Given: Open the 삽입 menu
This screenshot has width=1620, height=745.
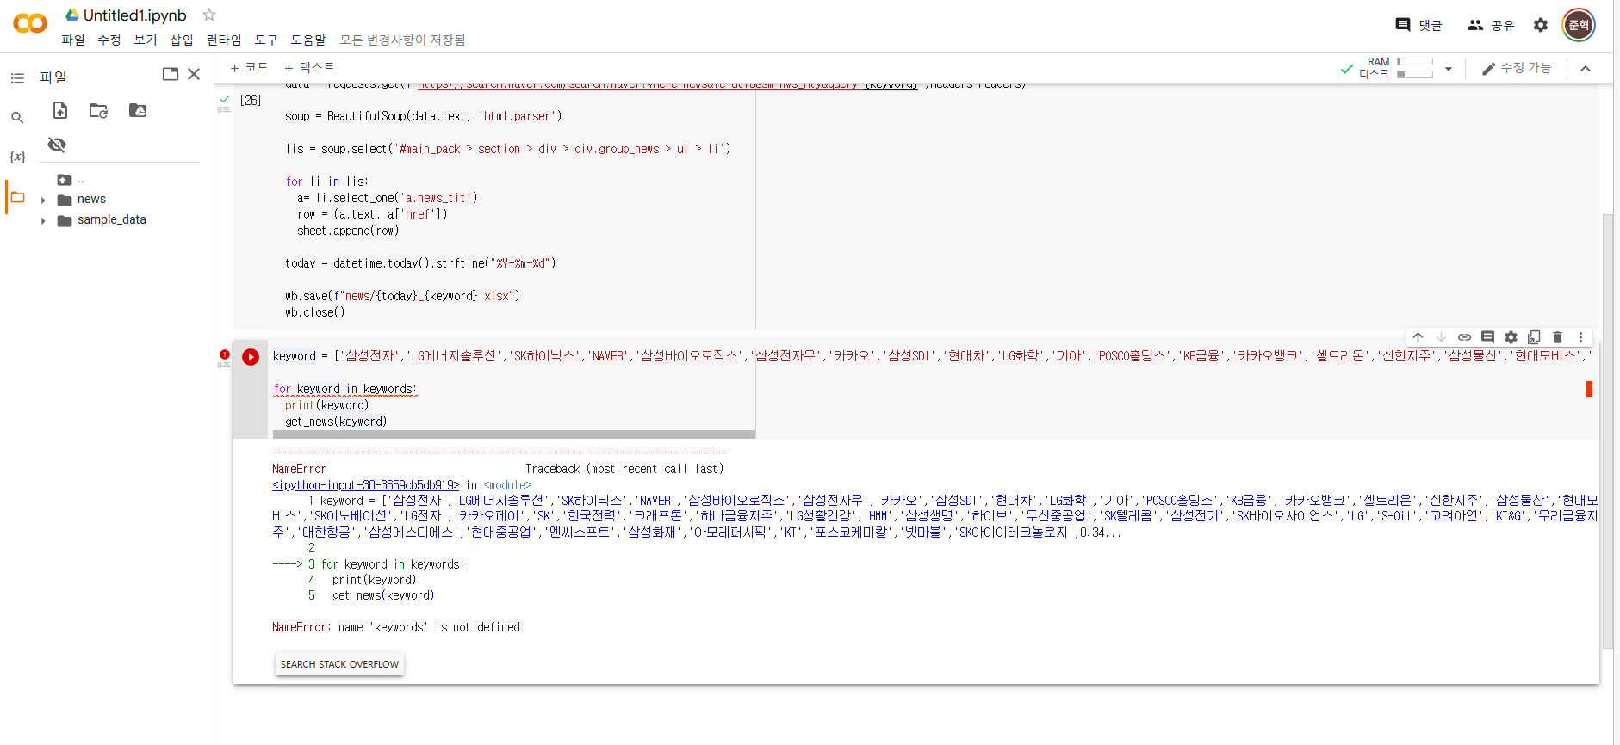Looking at the screenshot, I should (182, 40).
